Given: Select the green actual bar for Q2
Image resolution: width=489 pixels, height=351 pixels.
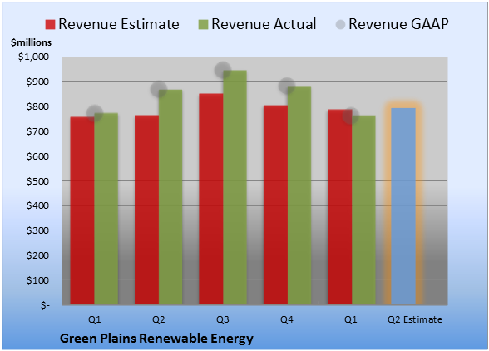Looking at the screenshot, I should [170, 197].
